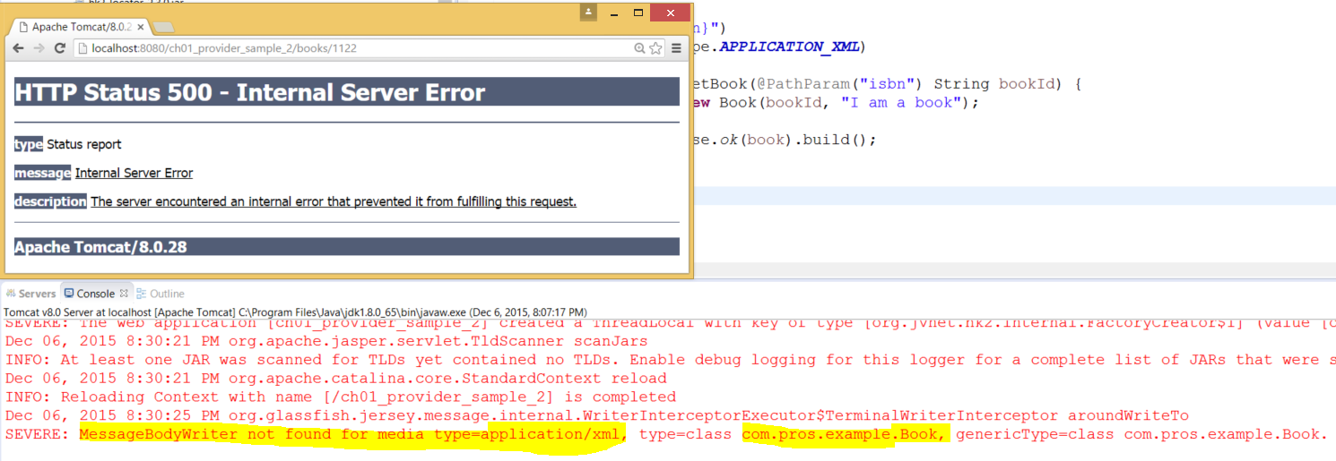Click the APPLICATION_XML code text
The width and height of the screenshot is (1336, 461).
click(x=790, y=47)
